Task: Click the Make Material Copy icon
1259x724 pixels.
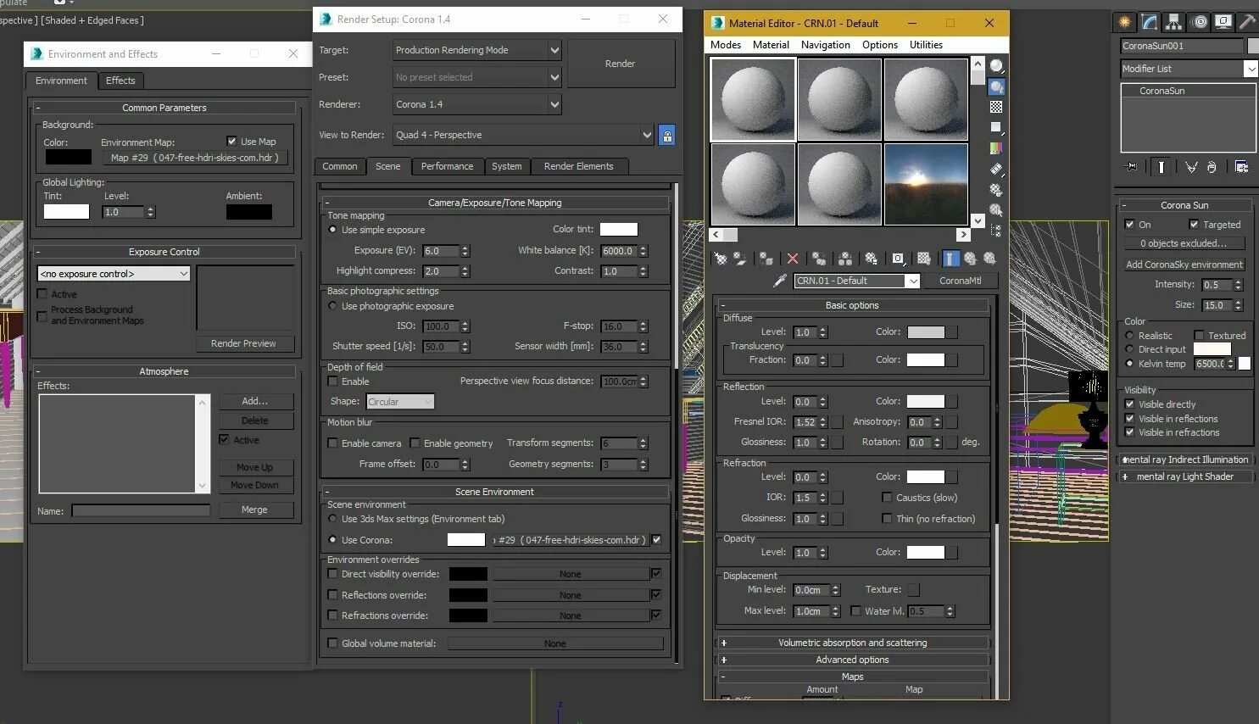Action: [819, 259]
